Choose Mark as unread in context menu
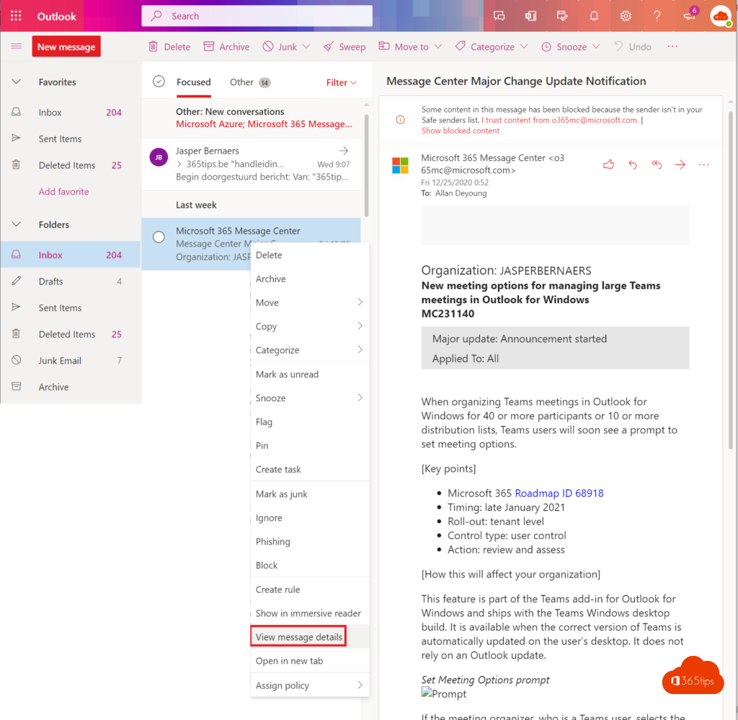 point(310,374)
